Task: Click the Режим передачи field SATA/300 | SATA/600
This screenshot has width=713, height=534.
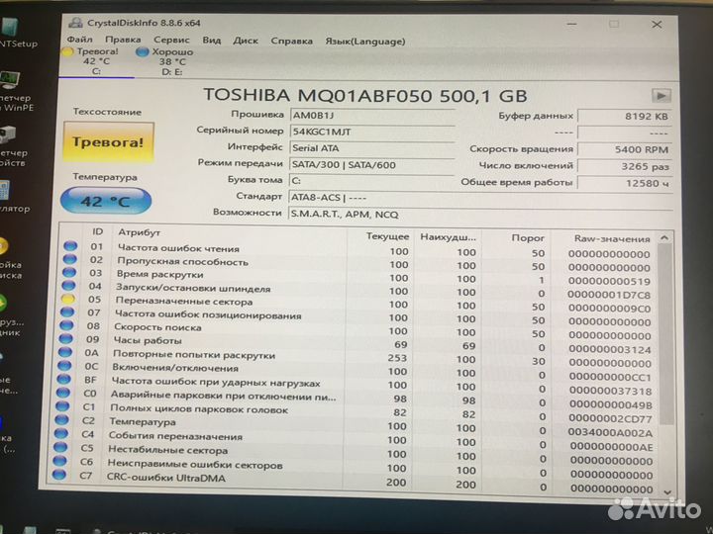Action: click(372, 165)
